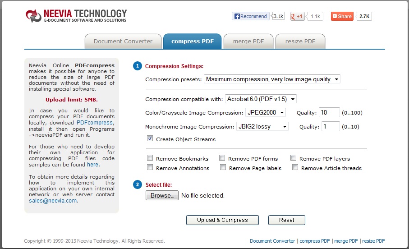Image resolution: width=409 pixels, height=249 pixels.
Task: Click the Upload & Compress button
Action: click(x=222, y=220)
